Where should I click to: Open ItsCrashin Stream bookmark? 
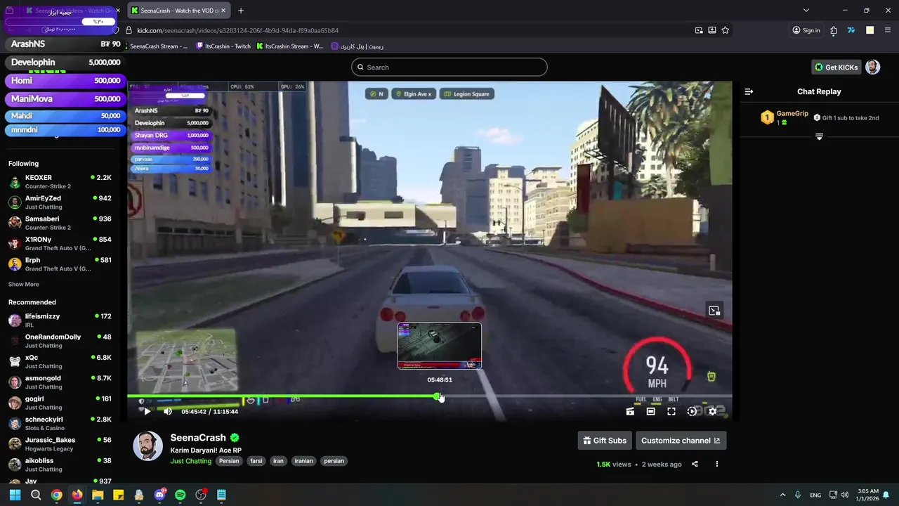pos(290,46)
